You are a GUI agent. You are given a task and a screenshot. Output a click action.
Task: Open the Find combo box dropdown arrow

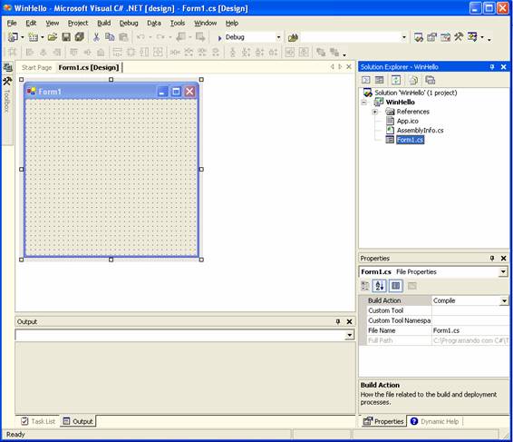tap(404, 37)
